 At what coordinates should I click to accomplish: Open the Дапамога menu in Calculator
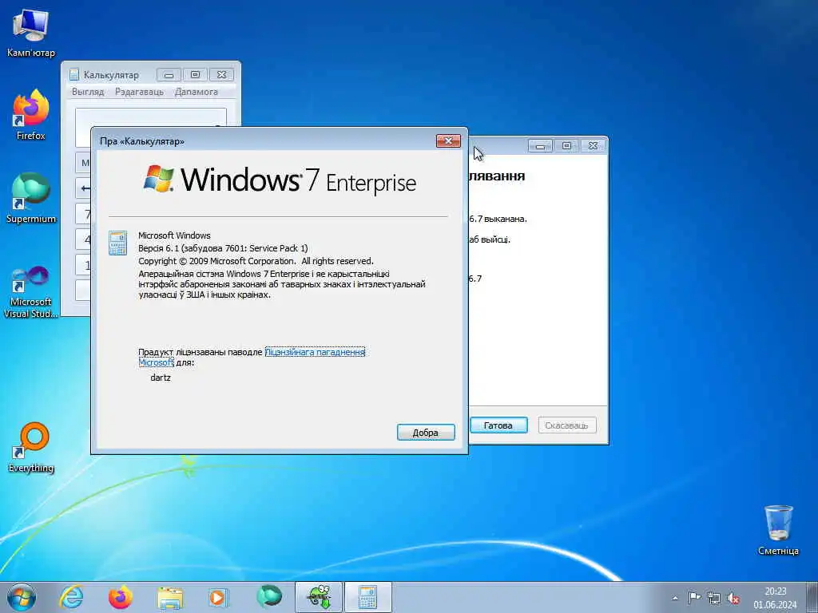pyautogui.click(x=197, y=92)
